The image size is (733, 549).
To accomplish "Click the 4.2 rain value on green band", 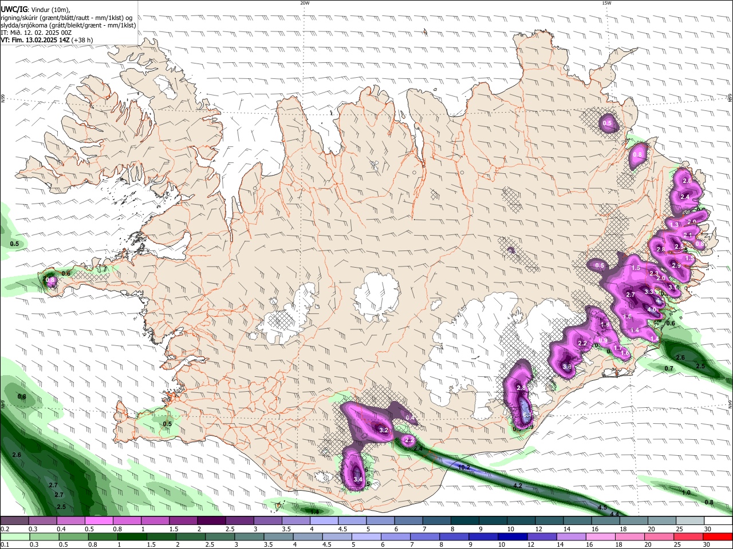I will click(518, 486).
